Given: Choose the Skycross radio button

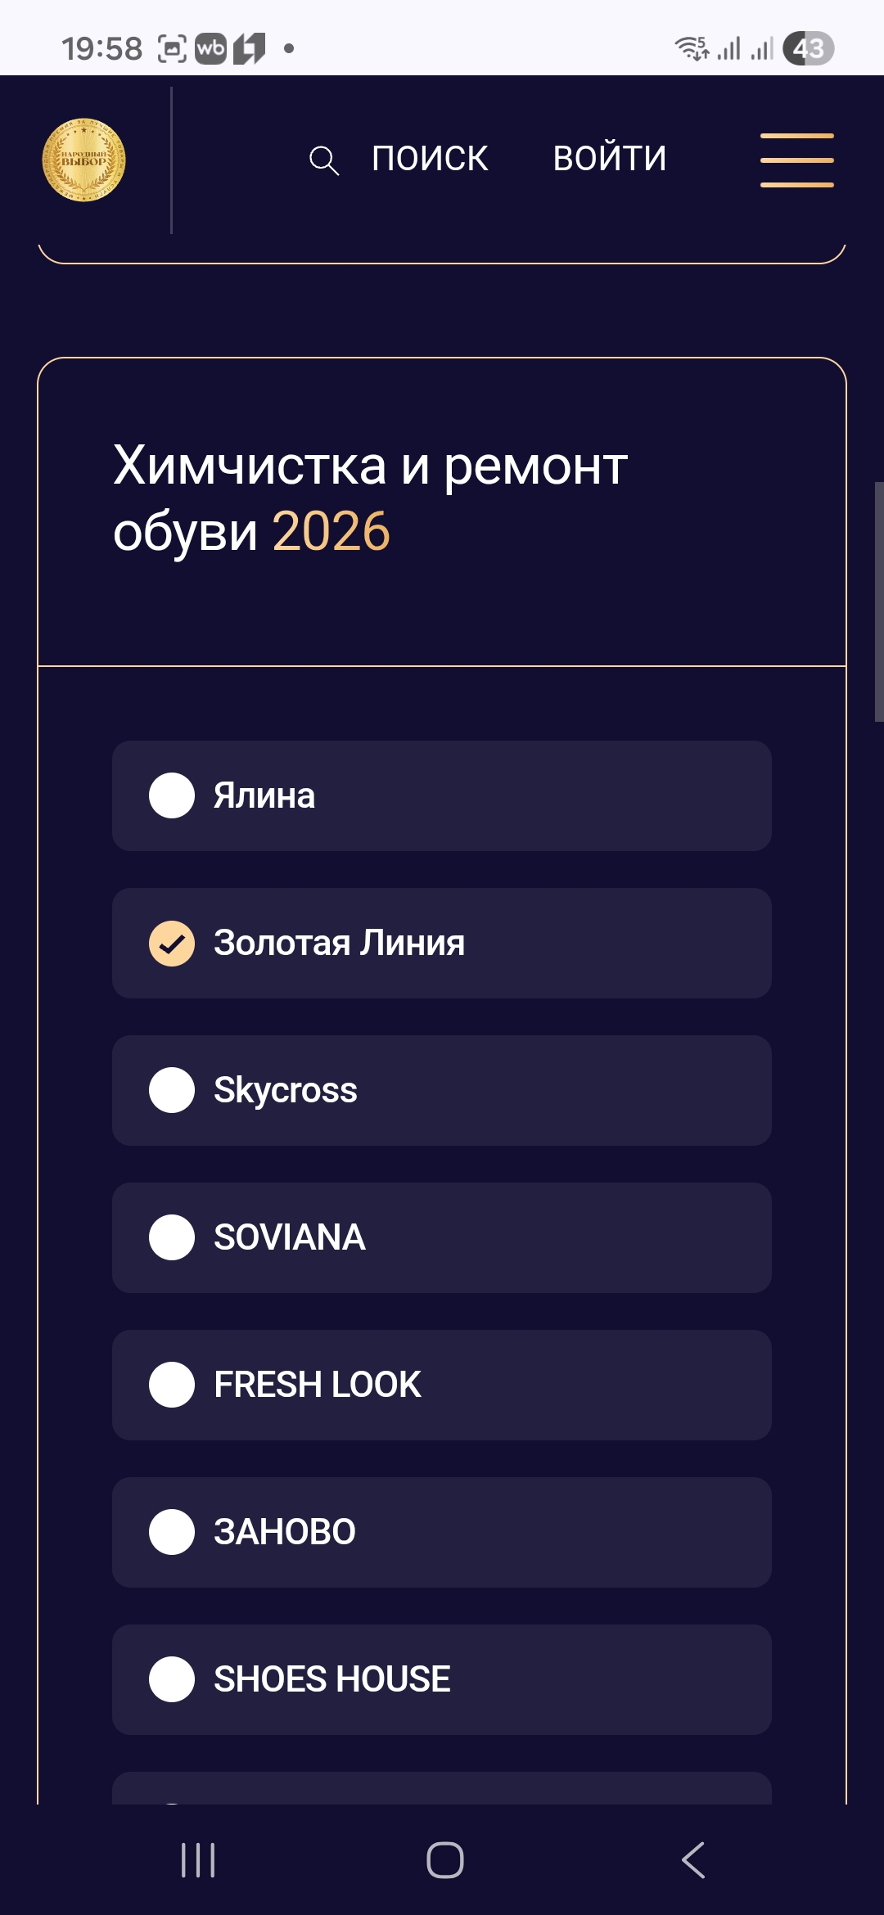Looking at the screenshot, I should (x=172, y=1090).
